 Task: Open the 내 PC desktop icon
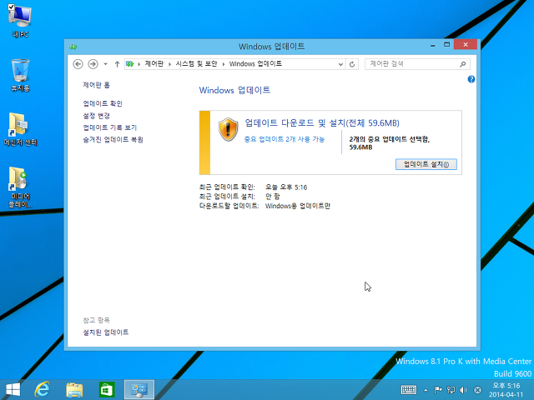click(20, 20)
